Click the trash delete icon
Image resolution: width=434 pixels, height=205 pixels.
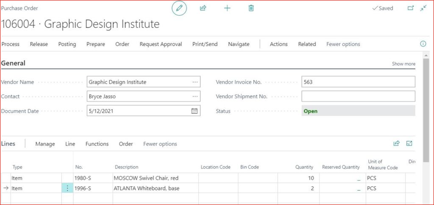click(x=251, y=8)
